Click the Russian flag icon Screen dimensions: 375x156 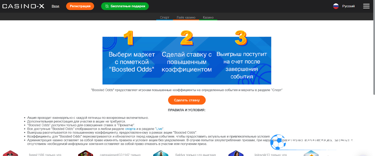click(336, 6)
